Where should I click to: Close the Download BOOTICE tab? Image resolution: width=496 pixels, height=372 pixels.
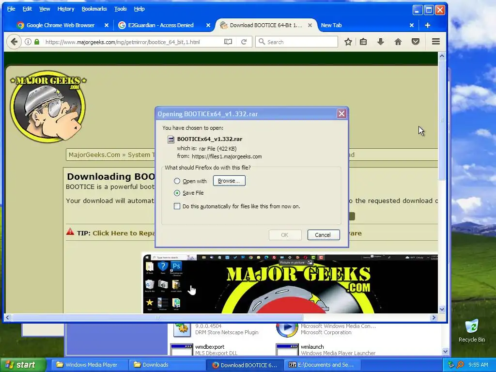point(310,25)
